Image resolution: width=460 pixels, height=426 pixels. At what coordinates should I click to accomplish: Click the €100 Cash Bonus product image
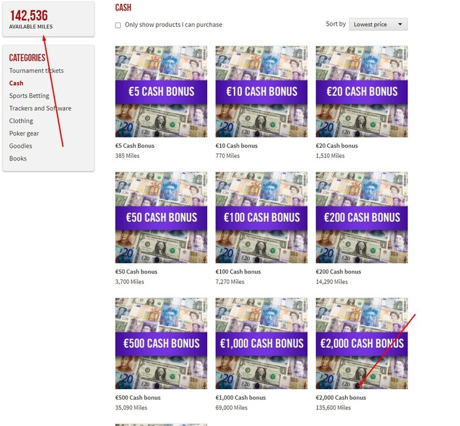(x=262, y=218)
